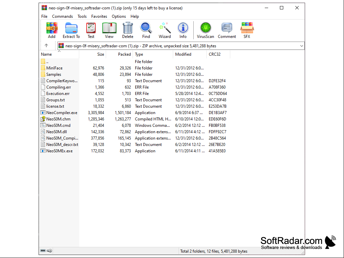This screenshot has width=344, height=258.
Task: Click the NeoS0M.chm help file icon
Action: click(x=43, y=119)
